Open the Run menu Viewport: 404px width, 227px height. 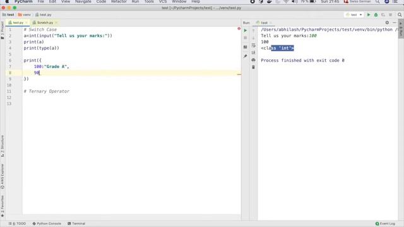click(135, 1)
